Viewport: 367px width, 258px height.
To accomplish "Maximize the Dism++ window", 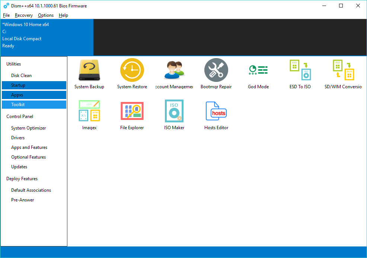I will [x=341, y=6].
